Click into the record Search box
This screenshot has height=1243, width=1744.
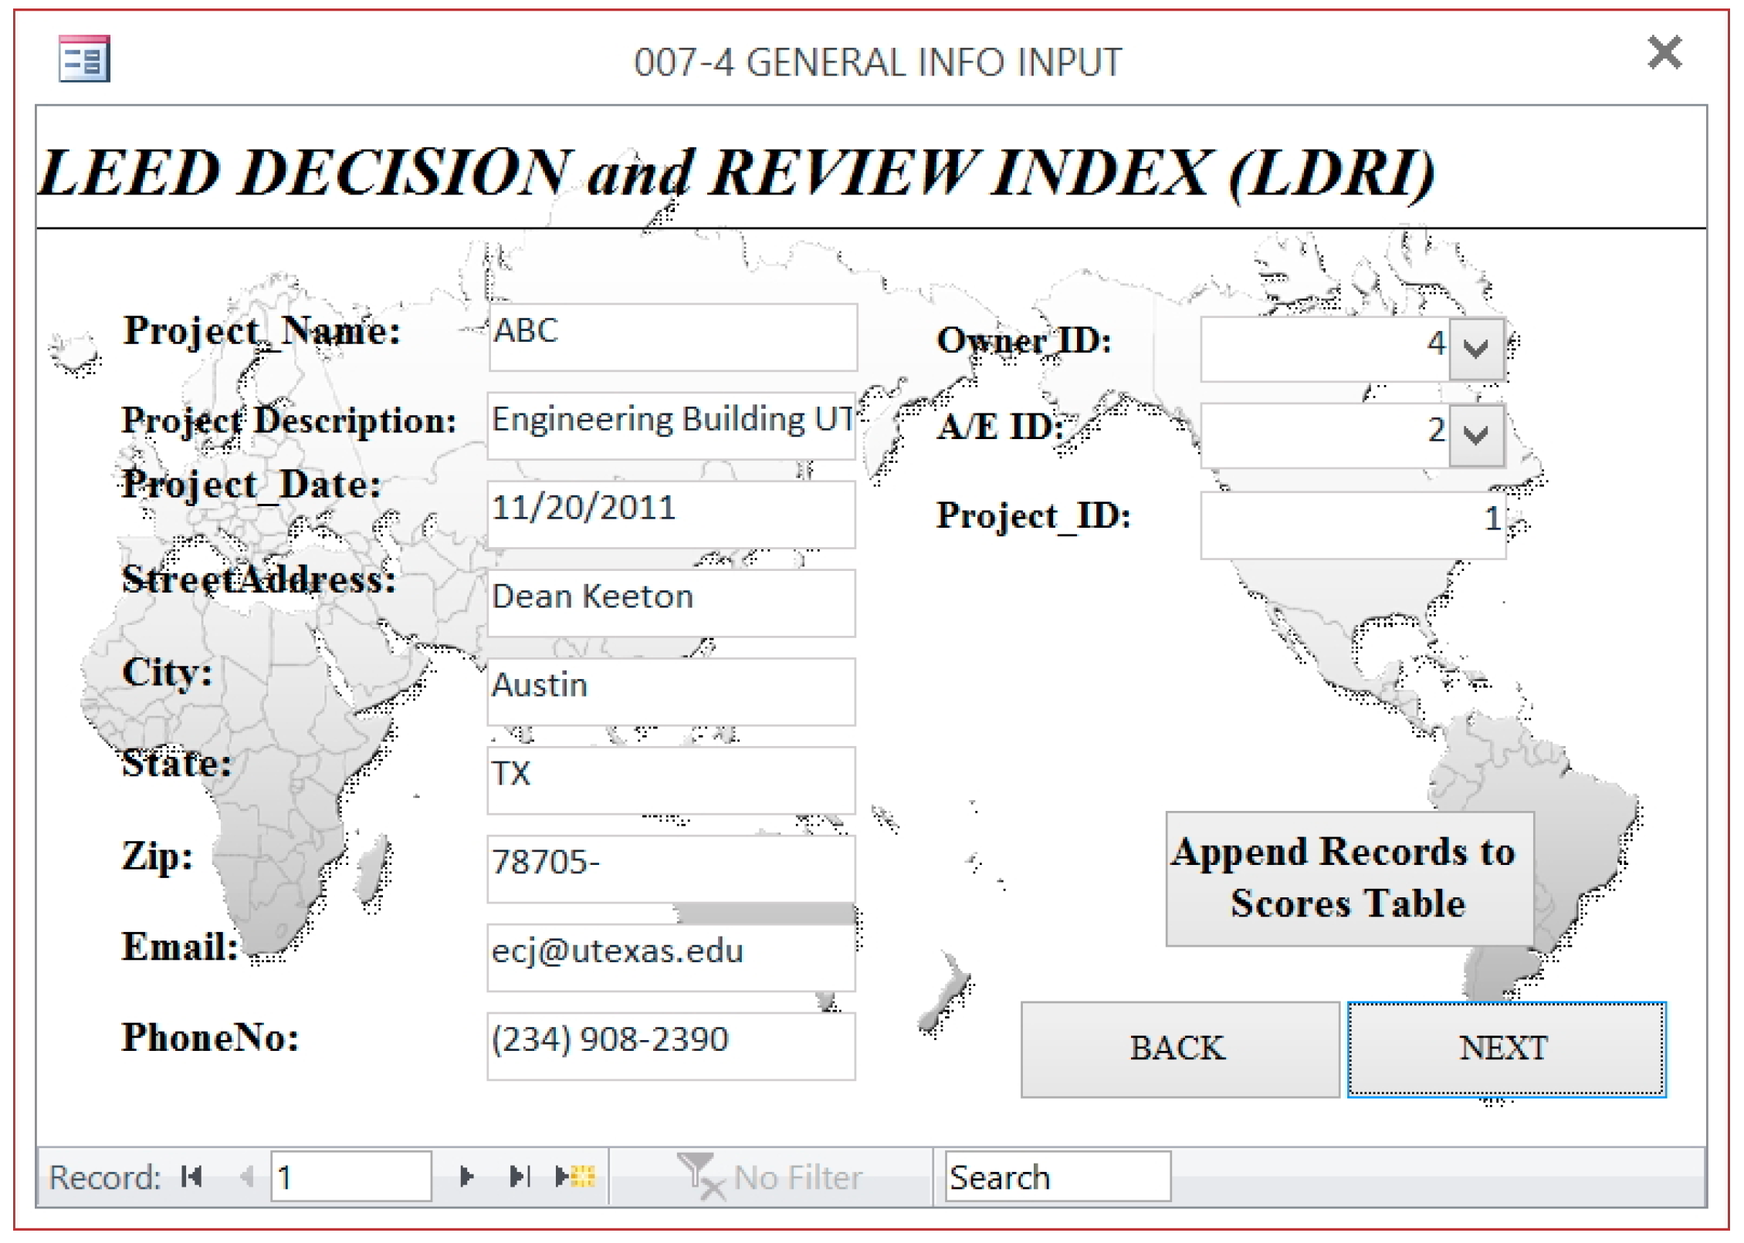[x=1057, y=1177]
